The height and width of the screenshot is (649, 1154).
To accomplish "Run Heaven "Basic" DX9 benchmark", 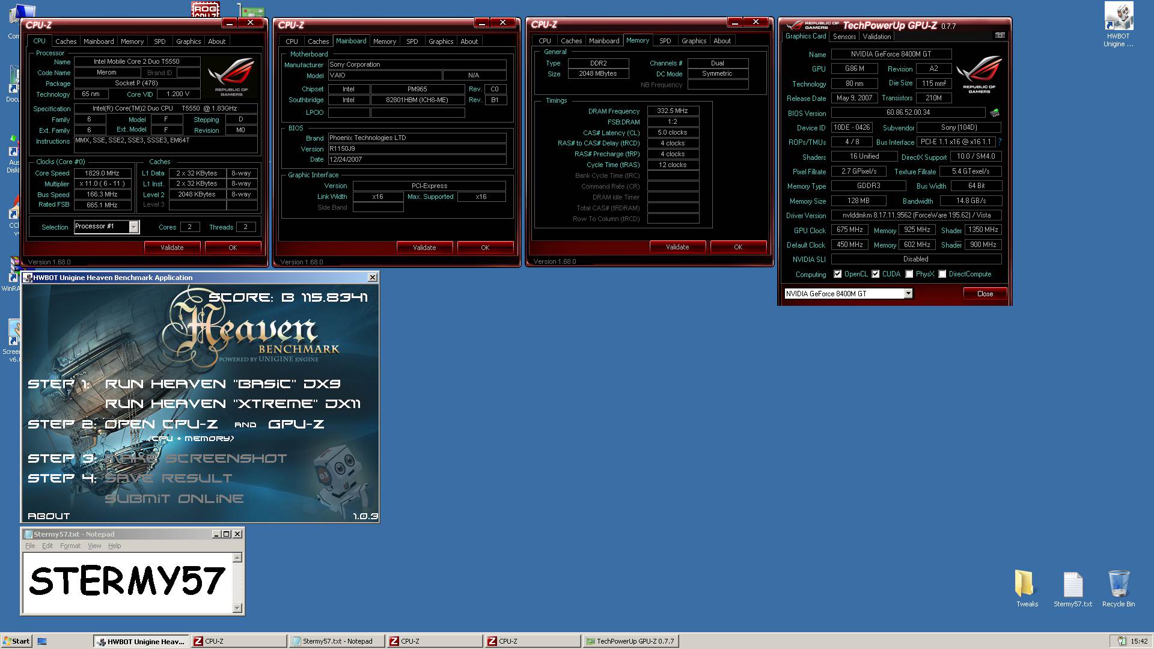I will tap(222, 384).
